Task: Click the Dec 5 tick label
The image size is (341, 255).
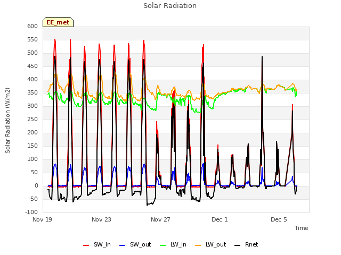Action: [x=279, y=219]
